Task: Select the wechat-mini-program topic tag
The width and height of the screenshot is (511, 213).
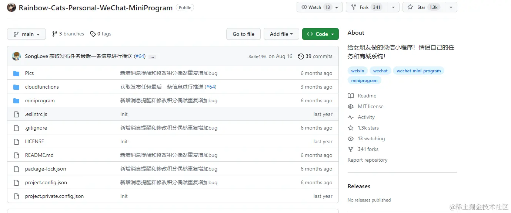Action: 419,71
